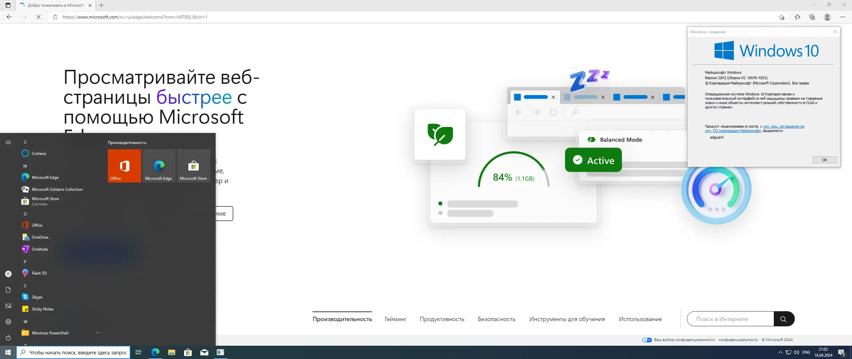
Task: Open Mail app from the taskbar
Action: (x=204, y=352)
